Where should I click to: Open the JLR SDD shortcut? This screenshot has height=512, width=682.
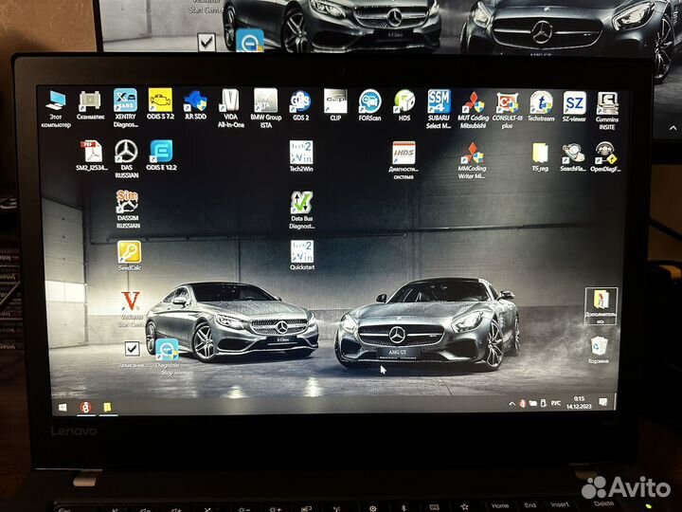click(195, 104)
